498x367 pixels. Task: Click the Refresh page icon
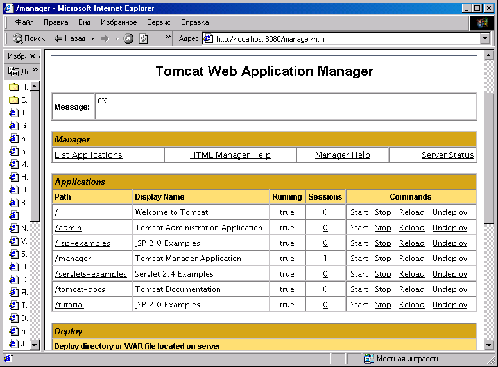144,38
